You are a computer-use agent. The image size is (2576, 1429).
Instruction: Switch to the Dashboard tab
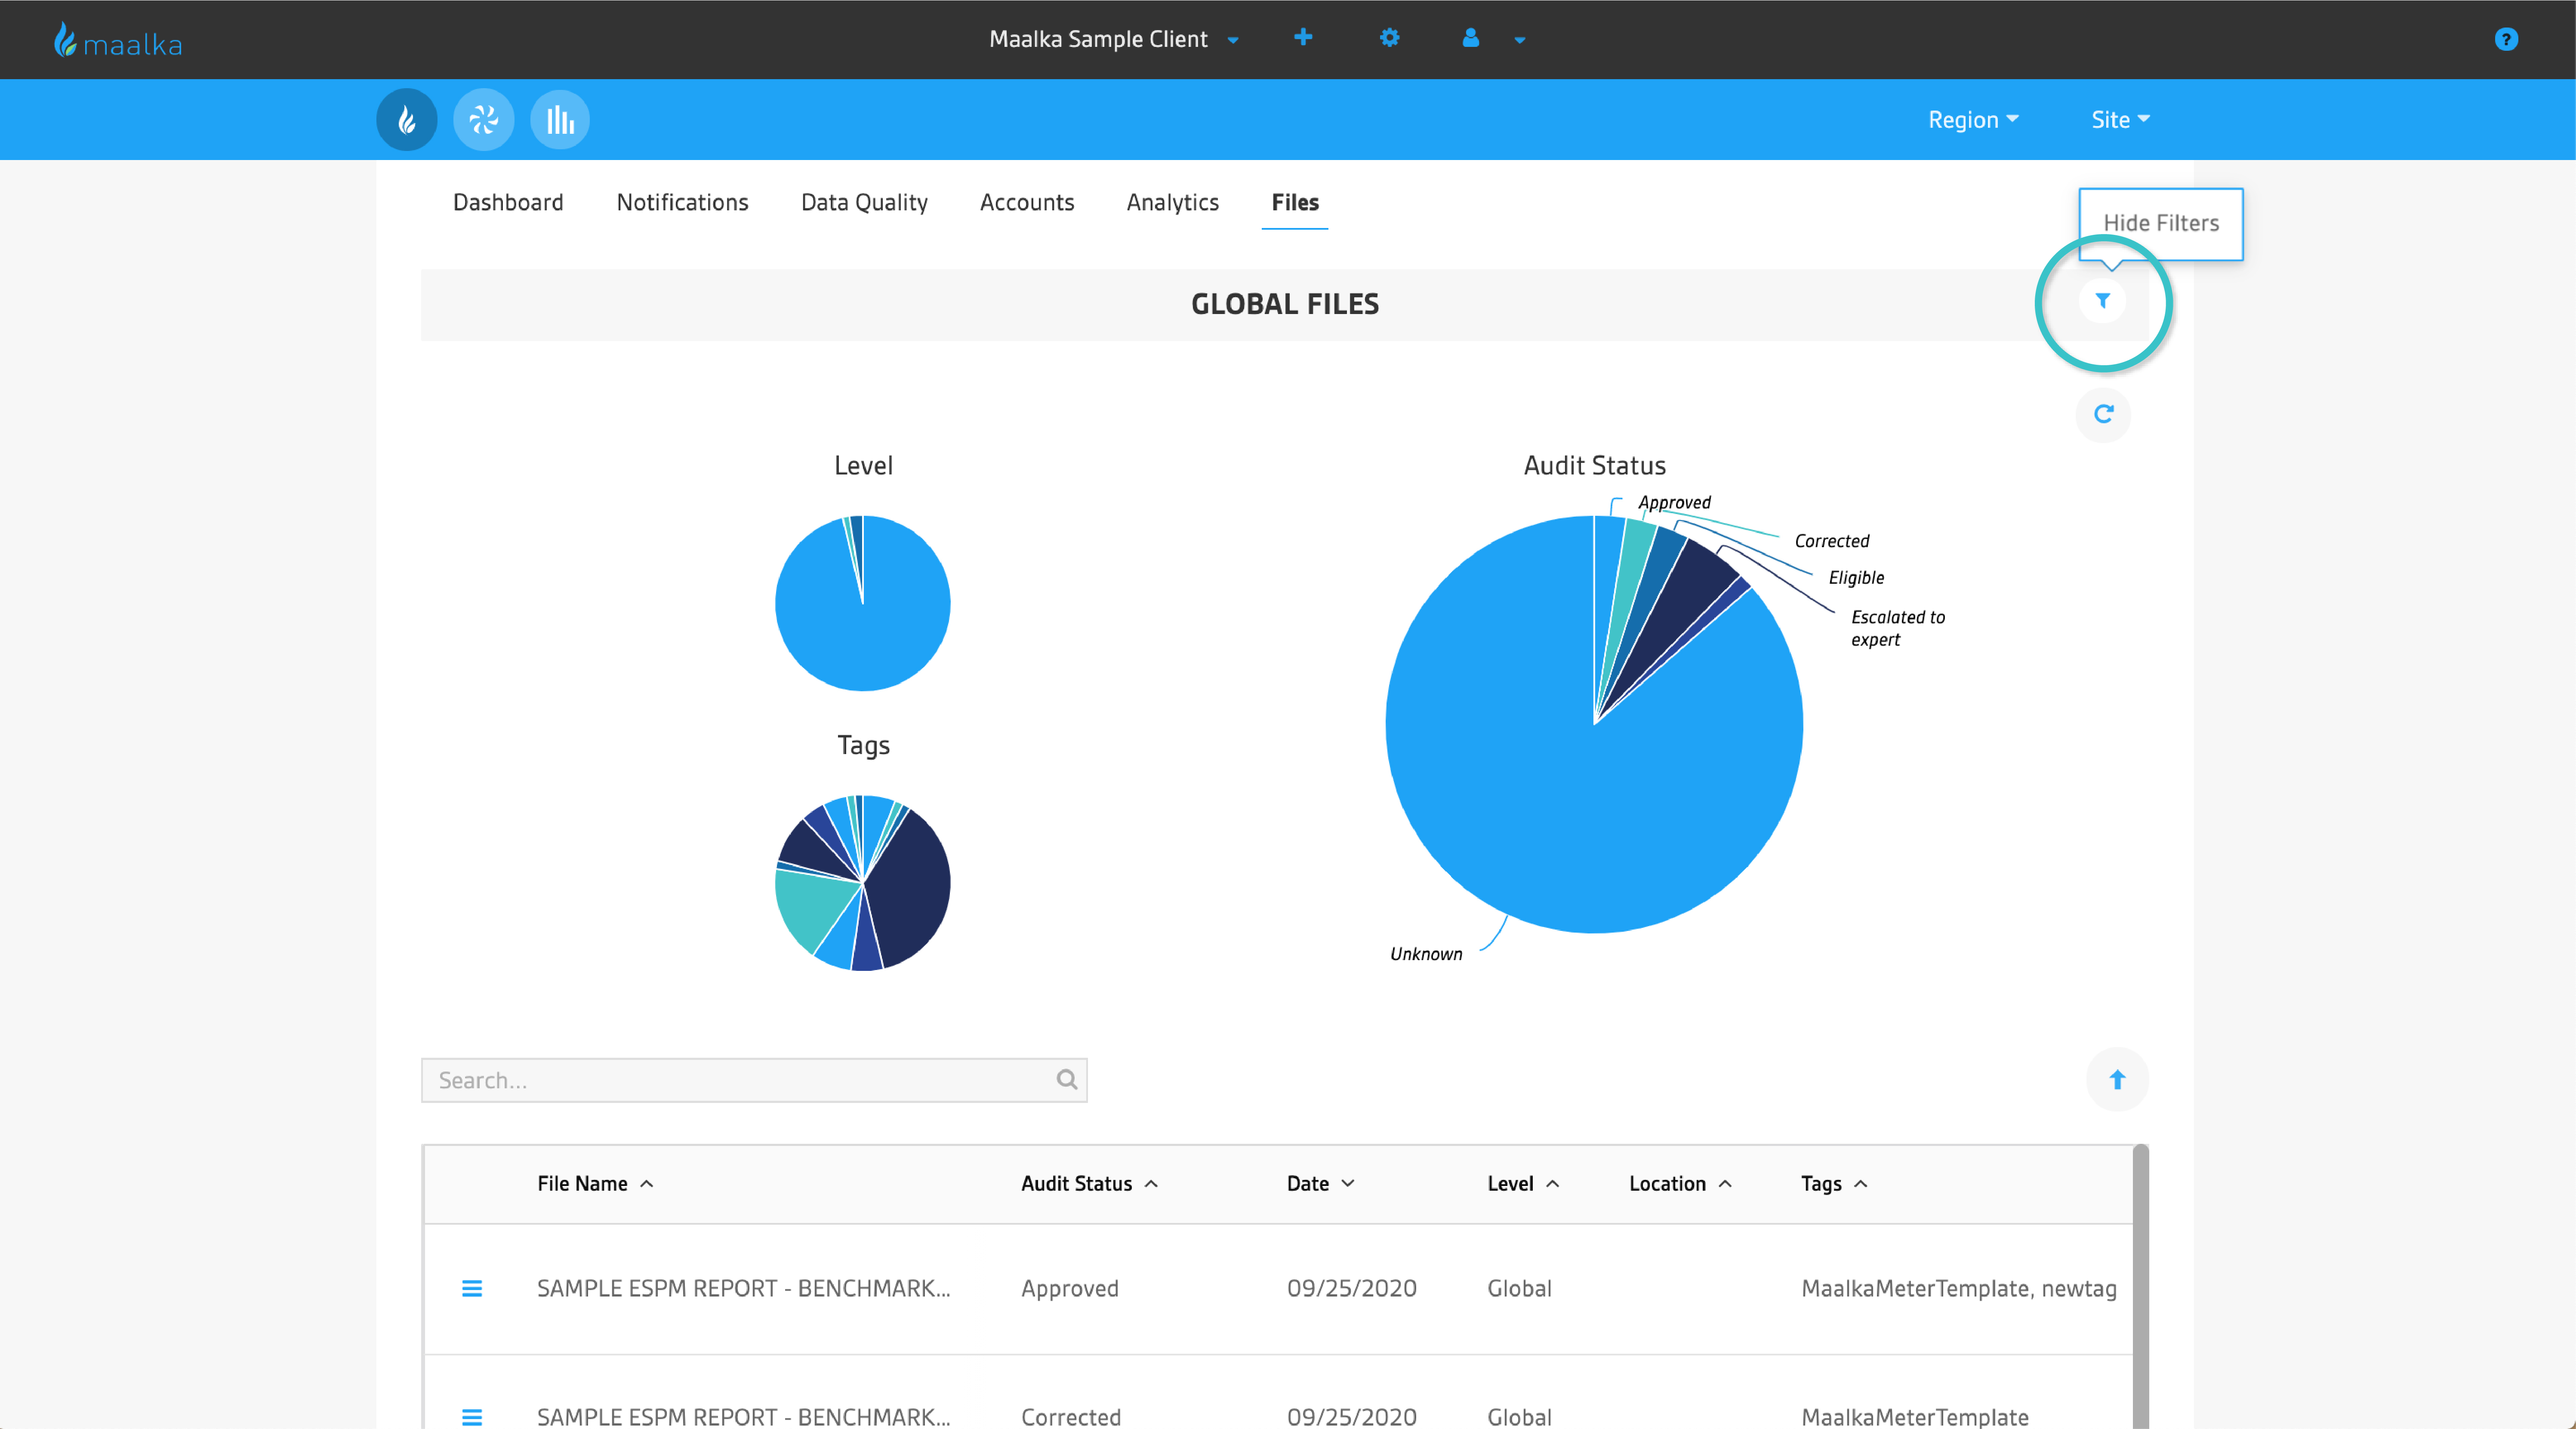(x=508, y=203)
